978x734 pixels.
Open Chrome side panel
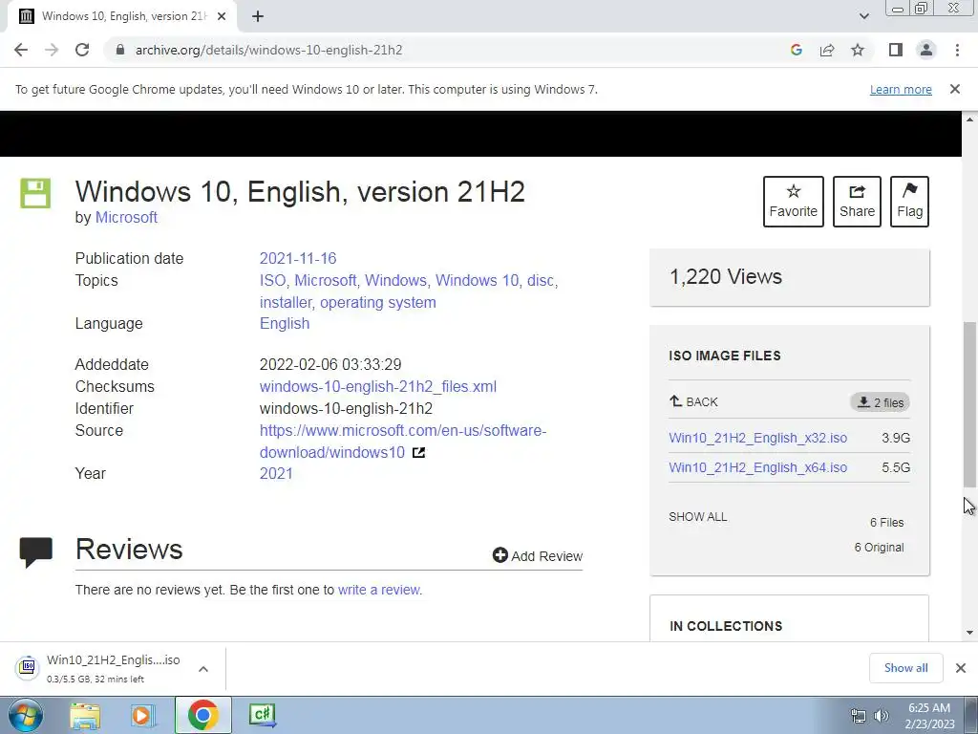click(896, 50)
